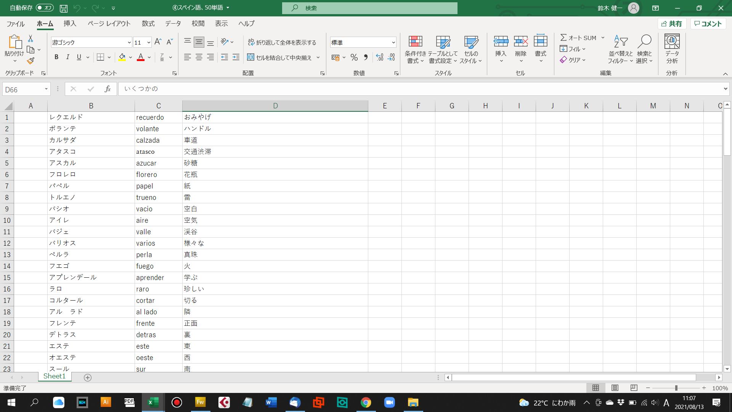Click the zoom slider handle
The image size is (732, 412).
click(x=676, y=388)
